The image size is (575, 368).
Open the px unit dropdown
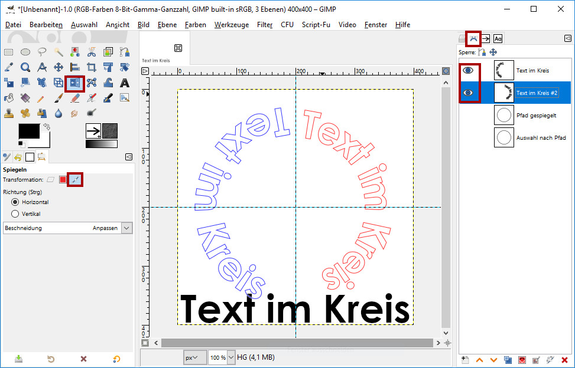(194, 357)
